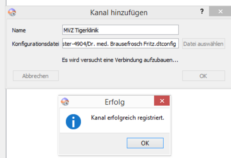The width and height of the screenshot is (231, 158).
Task: Close the Erfolg dialog with red X
Action: tap(162, 101)
